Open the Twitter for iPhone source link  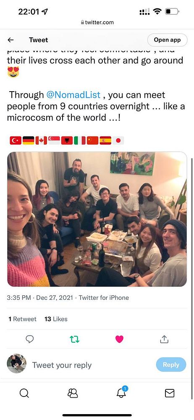coord(104,298)
